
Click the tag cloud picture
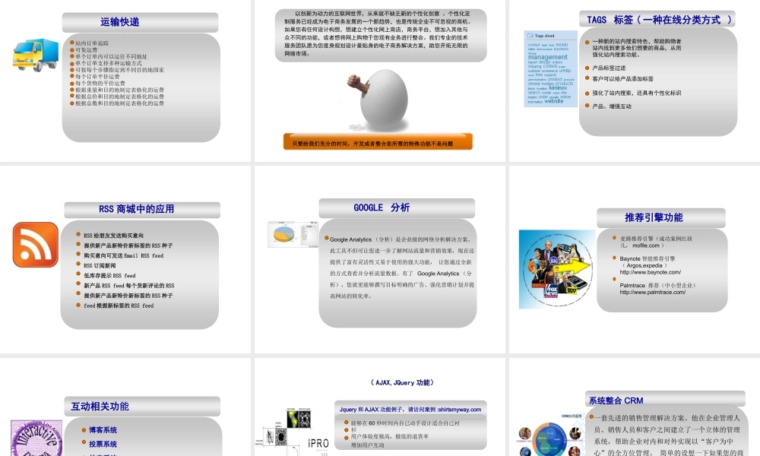coord(550,69)
